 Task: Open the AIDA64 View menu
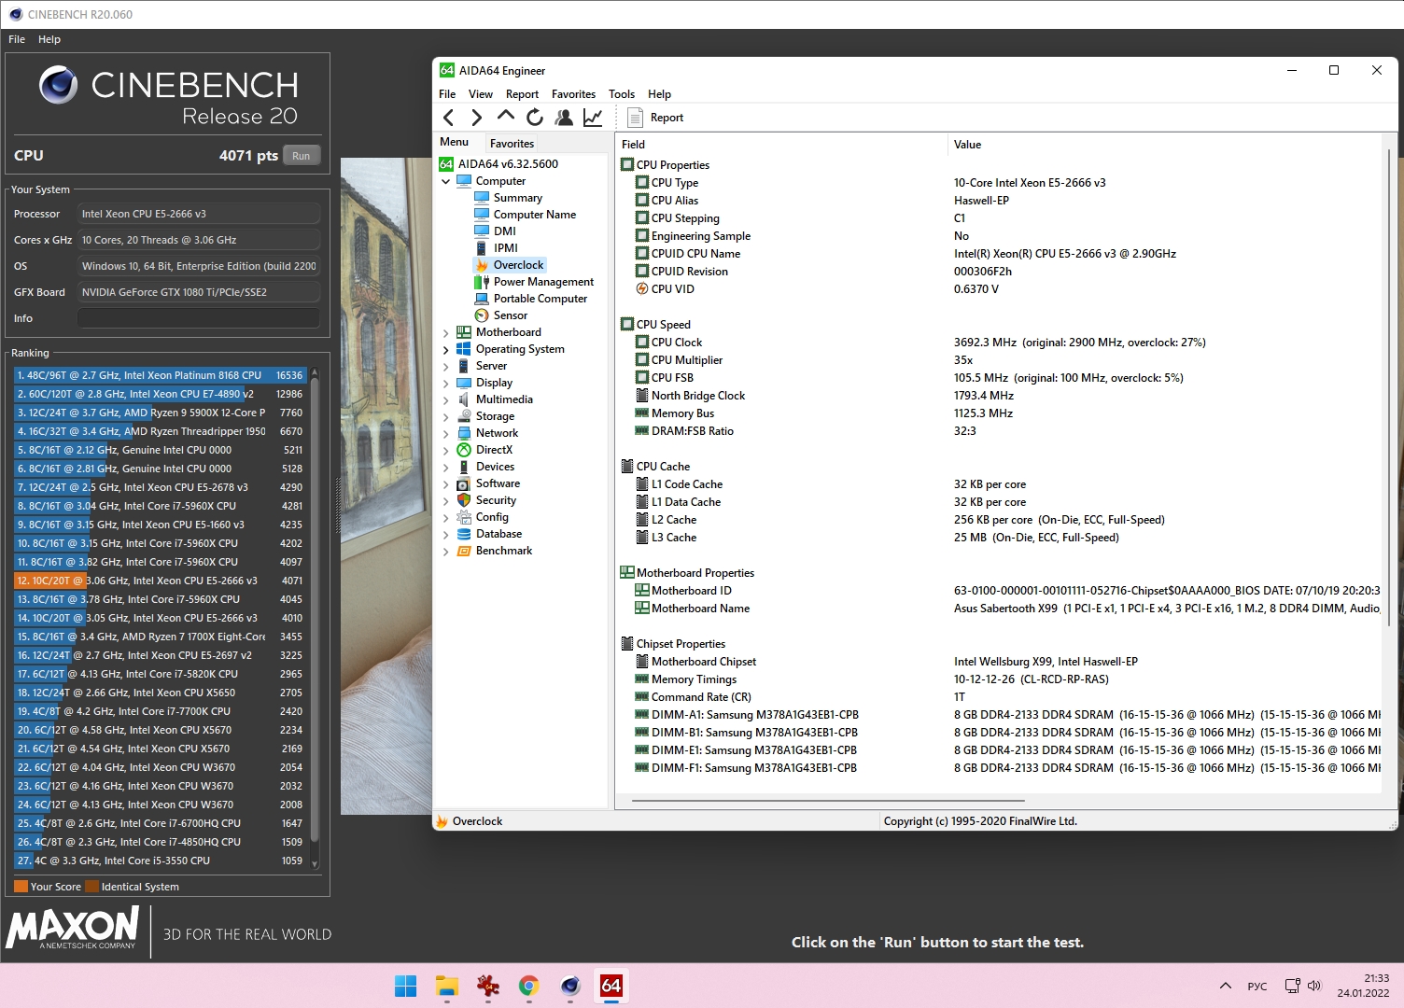click(x=481, y=94)
